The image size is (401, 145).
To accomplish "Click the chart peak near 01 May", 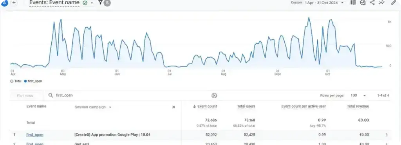I will click(x=61, y=19).
